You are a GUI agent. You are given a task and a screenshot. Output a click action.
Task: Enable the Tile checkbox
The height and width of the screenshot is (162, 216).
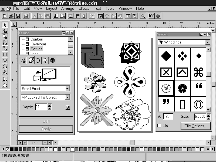coord(159,126)
